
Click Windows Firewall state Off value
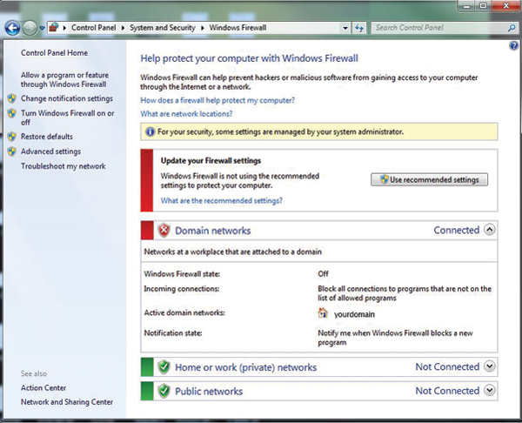pos(323,274)
